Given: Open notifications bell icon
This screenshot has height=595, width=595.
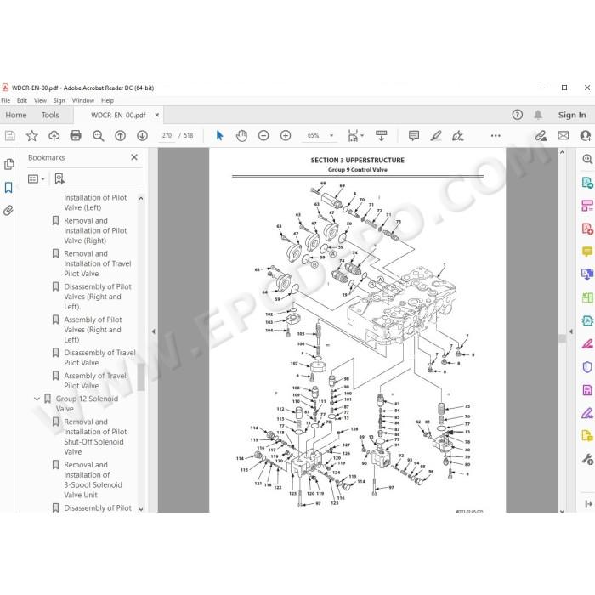Looking at the screenshot, I should (x=538, y=115).
